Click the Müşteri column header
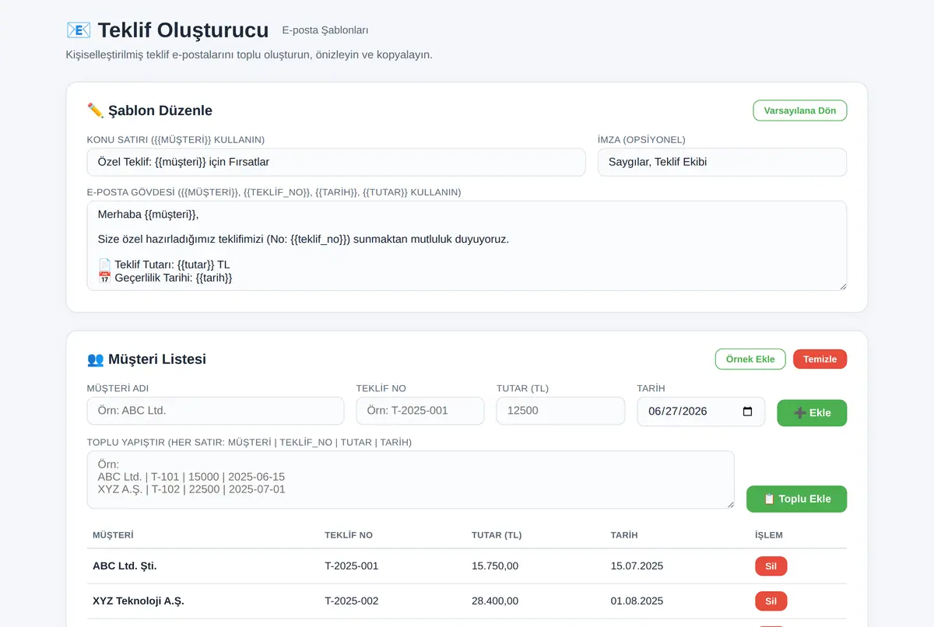This screenshot has width=934, height=627. 113,535
